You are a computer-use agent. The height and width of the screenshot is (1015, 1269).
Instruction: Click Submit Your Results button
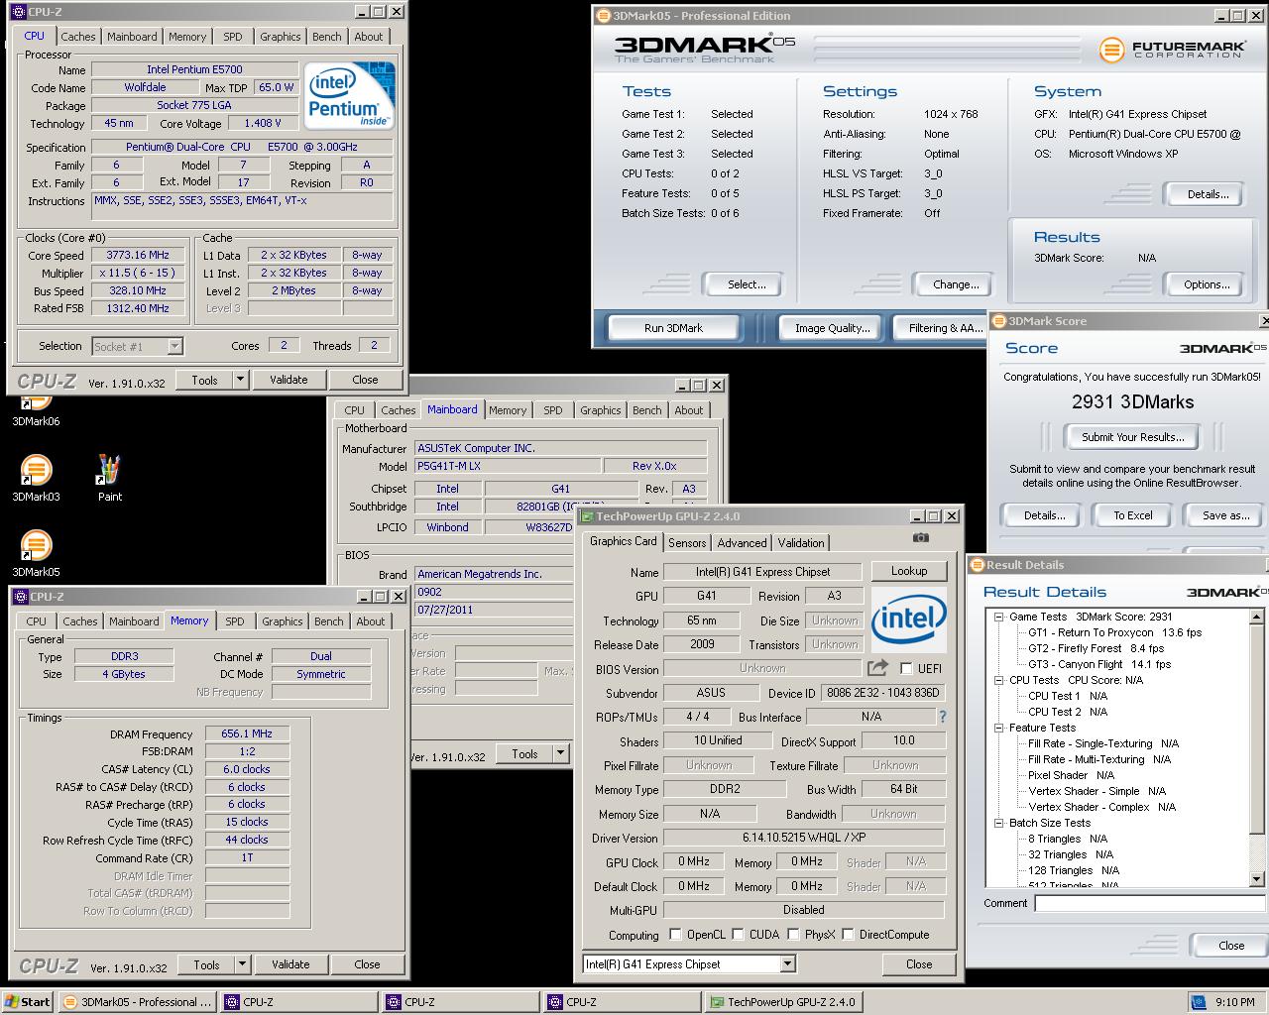(1132, 437)
